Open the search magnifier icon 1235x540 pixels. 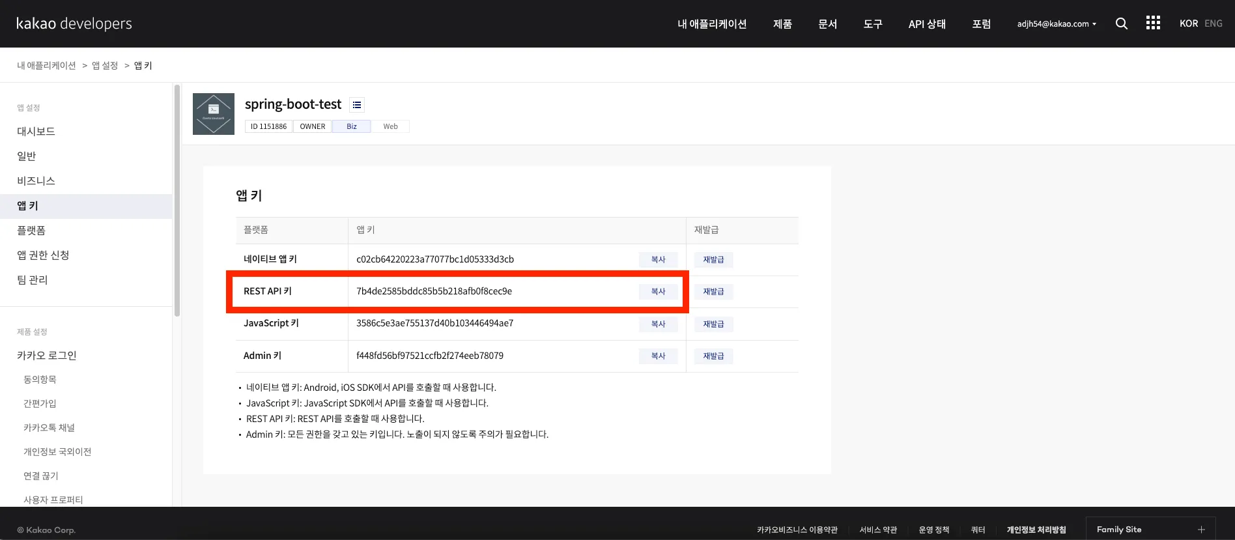click(x=1121, y=23)
